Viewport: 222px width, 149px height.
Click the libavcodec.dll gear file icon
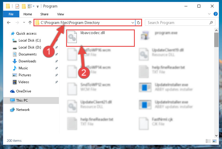tap(72, 37)
